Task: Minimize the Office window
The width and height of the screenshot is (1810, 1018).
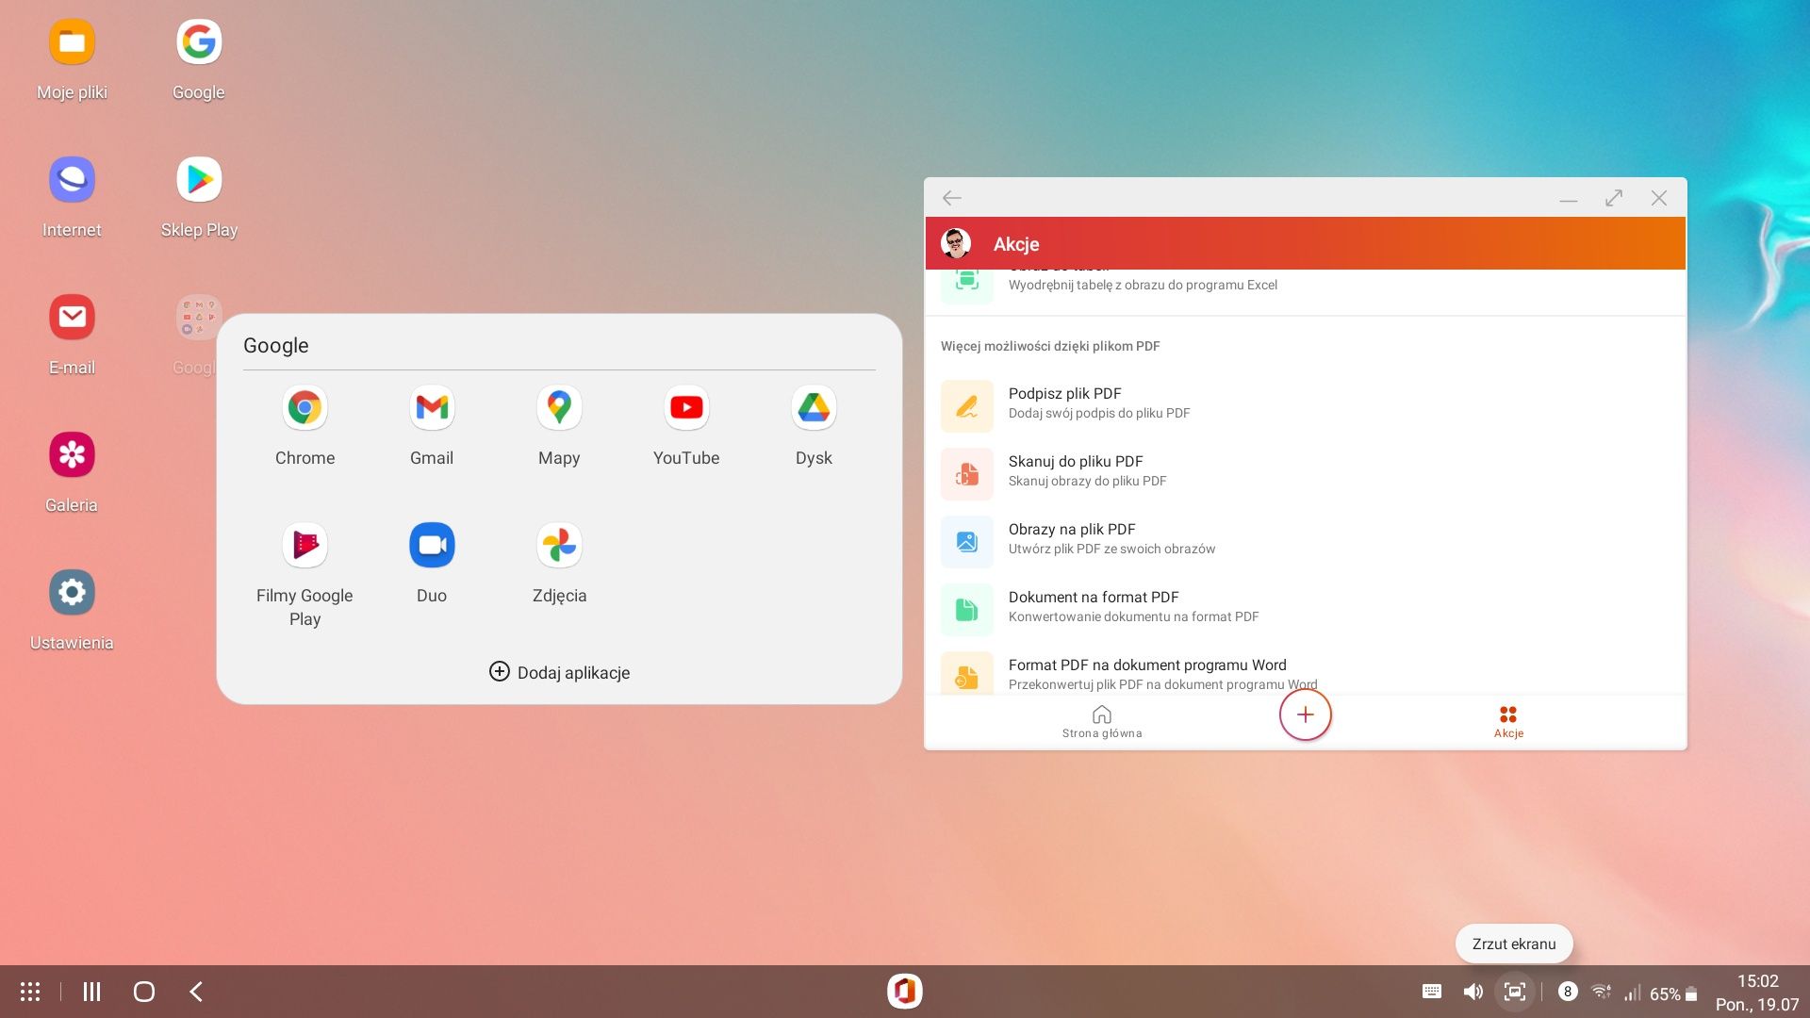Action: tap(1569, 198)
